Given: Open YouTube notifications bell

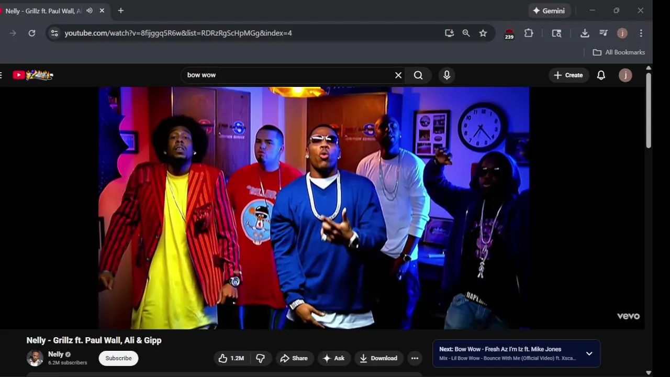Looking at the screenshot, I should 601,75.
